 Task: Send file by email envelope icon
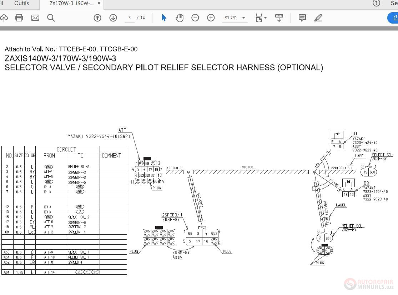coord(35,18)
